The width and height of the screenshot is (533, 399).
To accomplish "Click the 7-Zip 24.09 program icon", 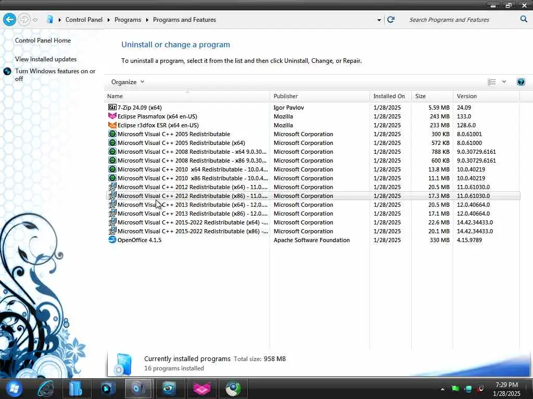I will [x=112, y=107].
